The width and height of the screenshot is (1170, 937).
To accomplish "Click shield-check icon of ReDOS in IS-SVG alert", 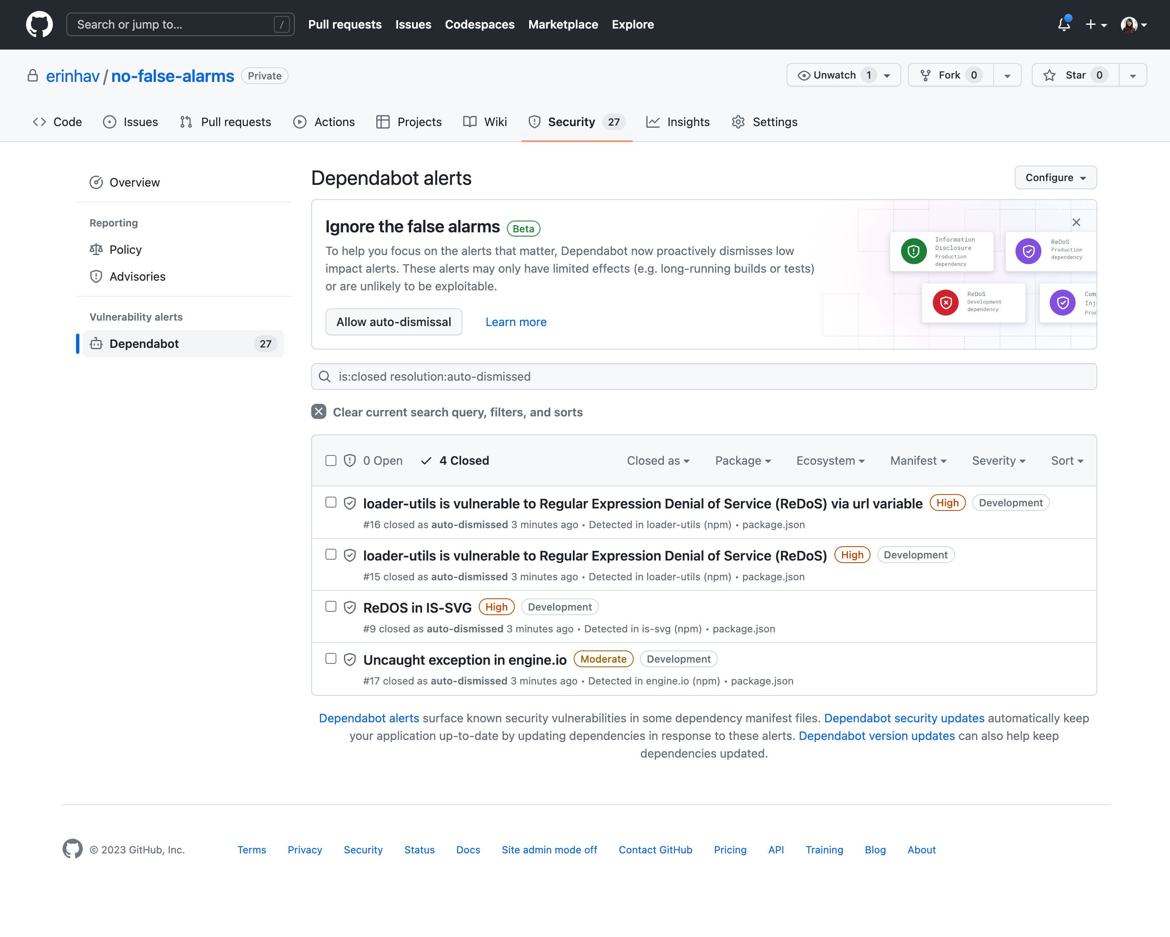I will click(350, 608).
